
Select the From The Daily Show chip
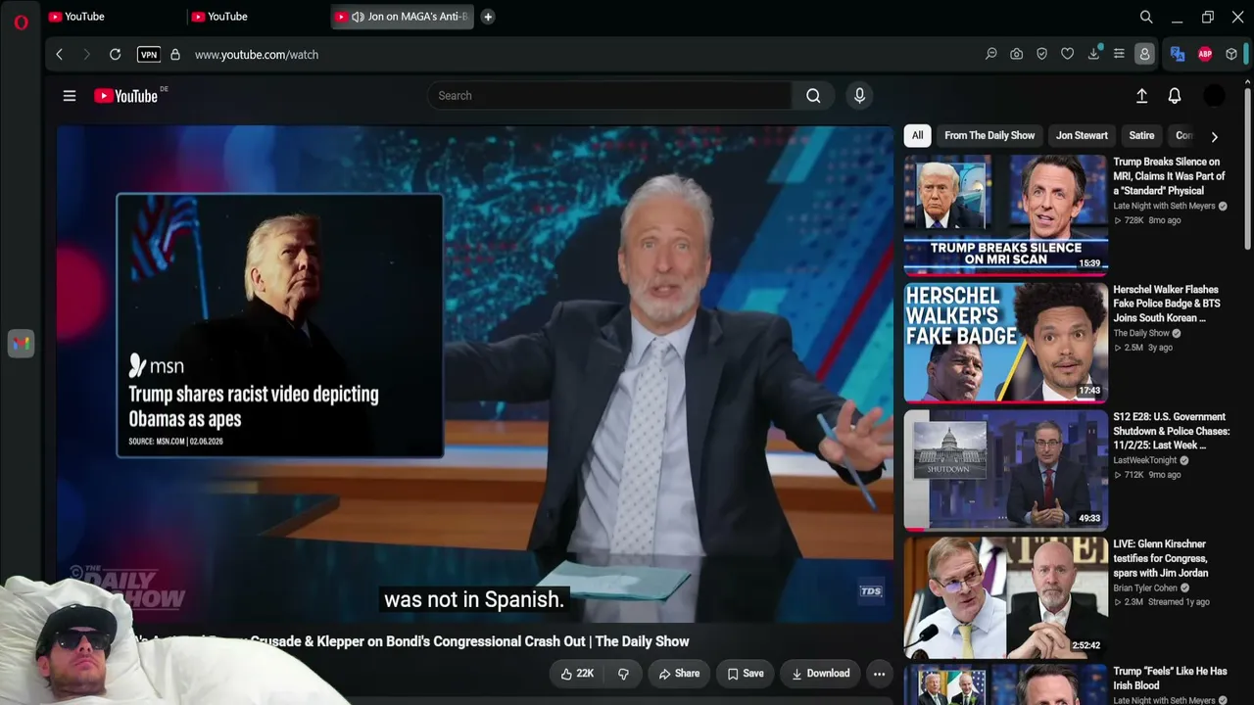point(989,136)
